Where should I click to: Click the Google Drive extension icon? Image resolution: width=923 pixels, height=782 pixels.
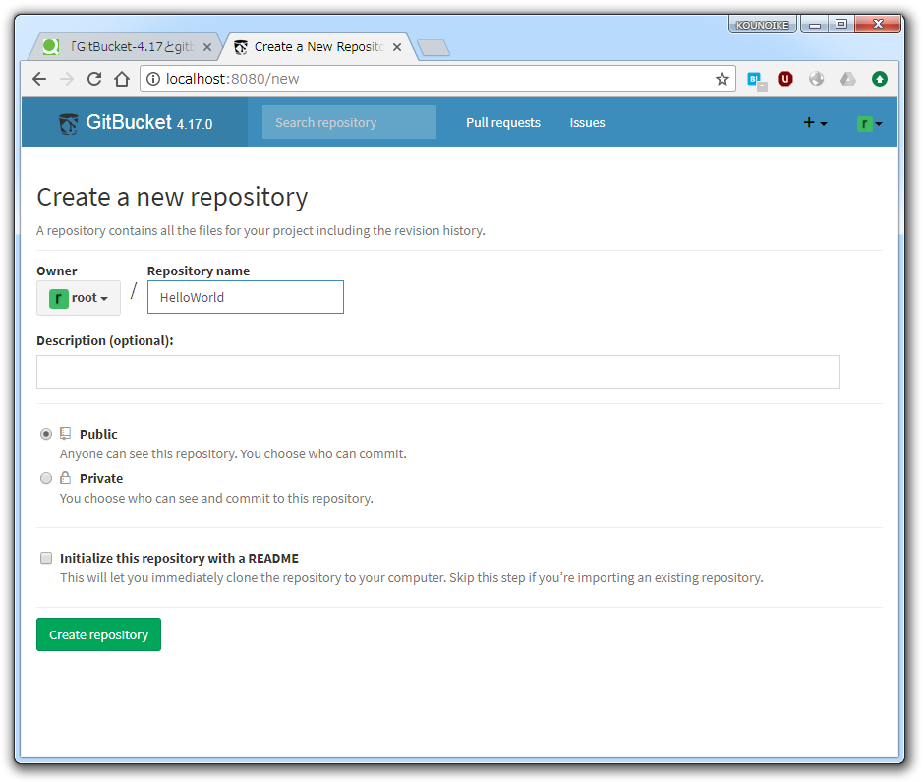tap(847, 79)
